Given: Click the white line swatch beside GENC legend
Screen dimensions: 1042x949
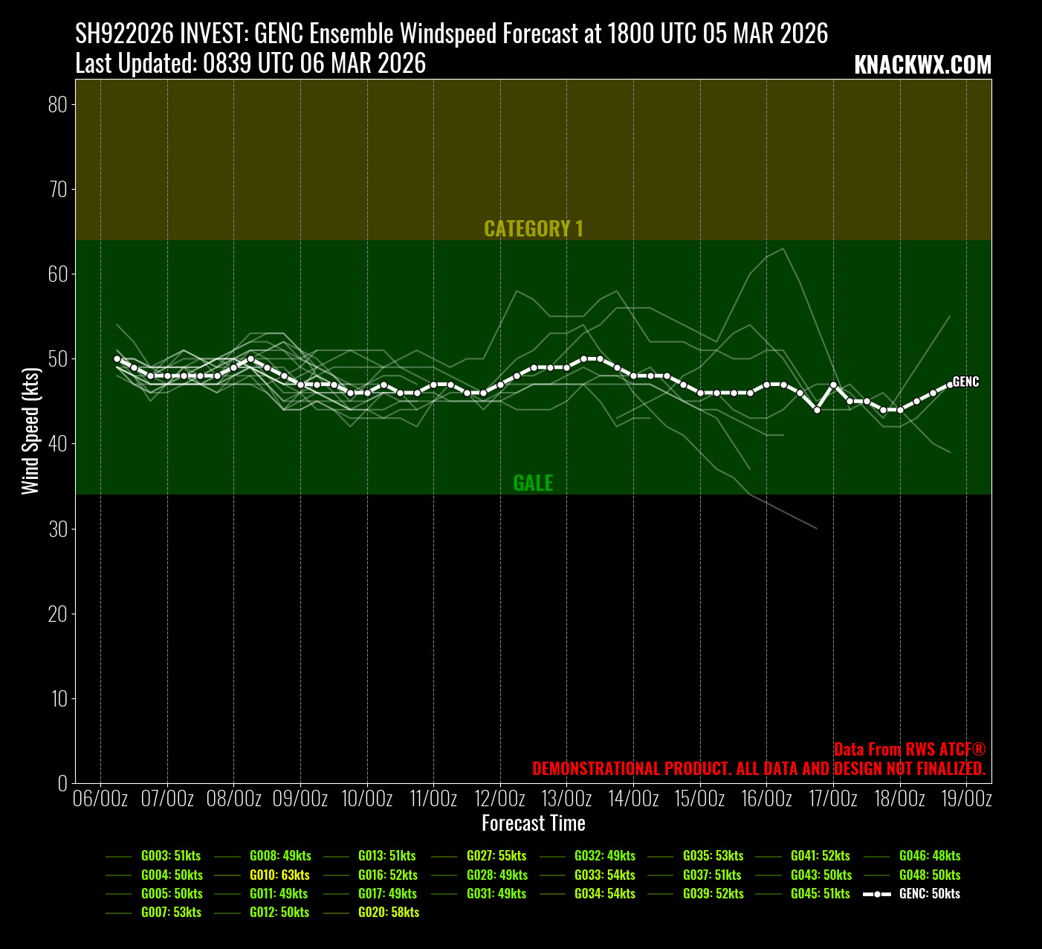Looking at the screenshot, I should pos(877,893).
